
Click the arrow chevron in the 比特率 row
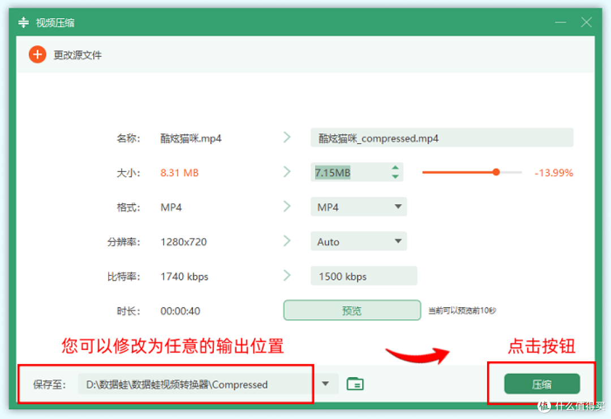coord(287,275)
